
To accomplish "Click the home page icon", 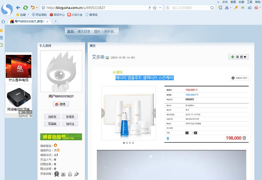I will (3, 21).
